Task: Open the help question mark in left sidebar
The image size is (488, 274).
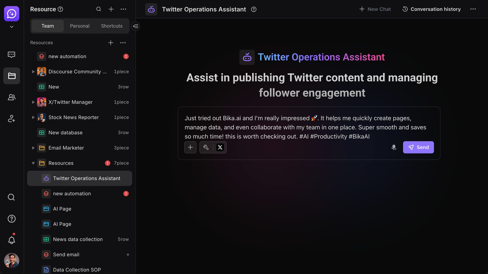Action: click(11, 219)
